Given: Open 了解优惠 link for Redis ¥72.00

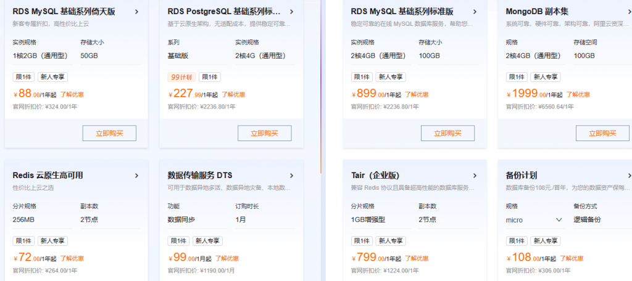Looking at the screenshot, I should pos(72,259).
